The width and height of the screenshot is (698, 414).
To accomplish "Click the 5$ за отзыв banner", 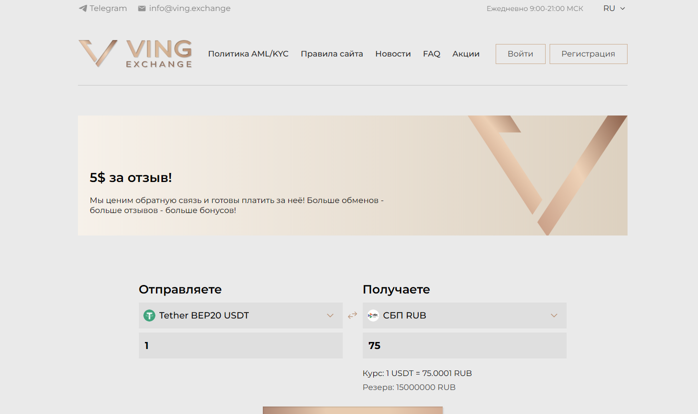I will click(353, 175).
